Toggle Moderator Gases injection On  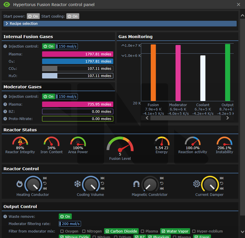[x=48, y=96]
